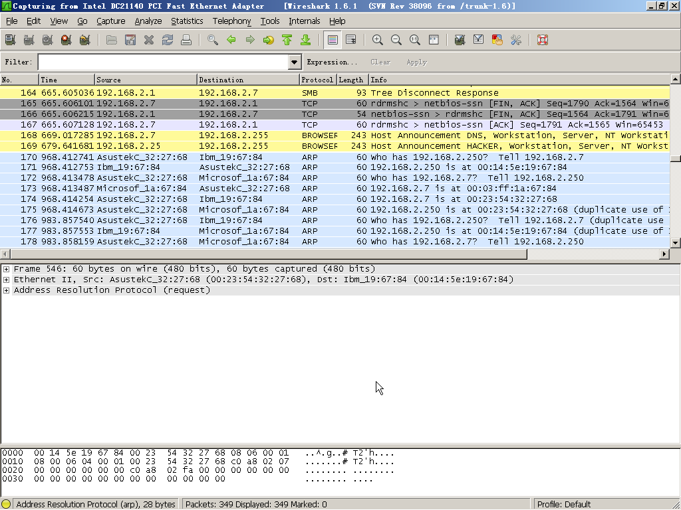681x510 pixels.
Task: Print packets toolbar icon
Action: point(186,40)
